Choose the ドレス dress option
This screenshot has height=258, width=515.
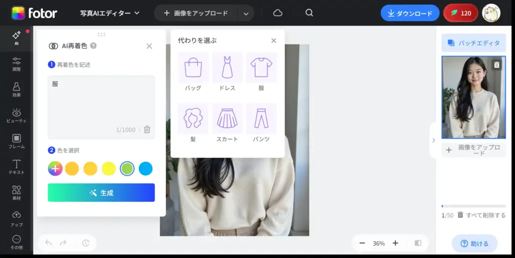point(227,71)
